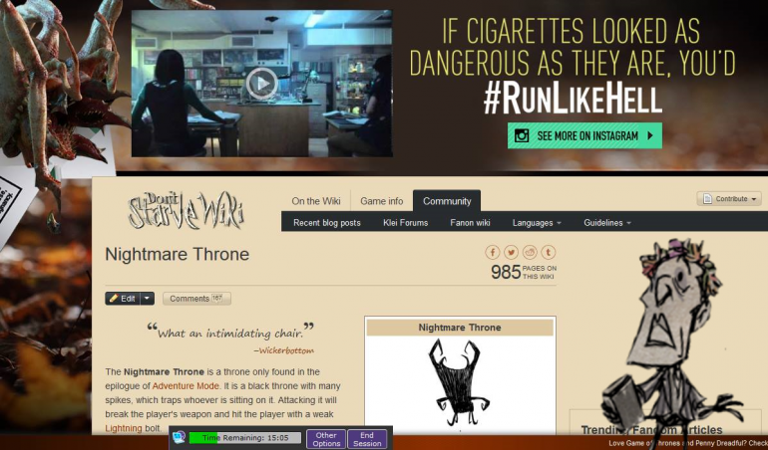Click the Instagram camera icon in the ad

pos(522,135)
